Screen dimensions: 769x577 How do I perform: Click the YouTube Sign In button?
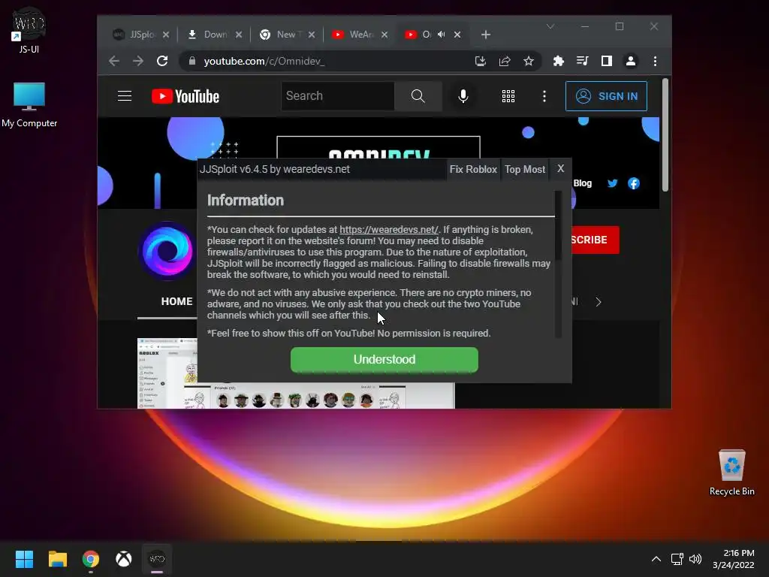(606, 96)
